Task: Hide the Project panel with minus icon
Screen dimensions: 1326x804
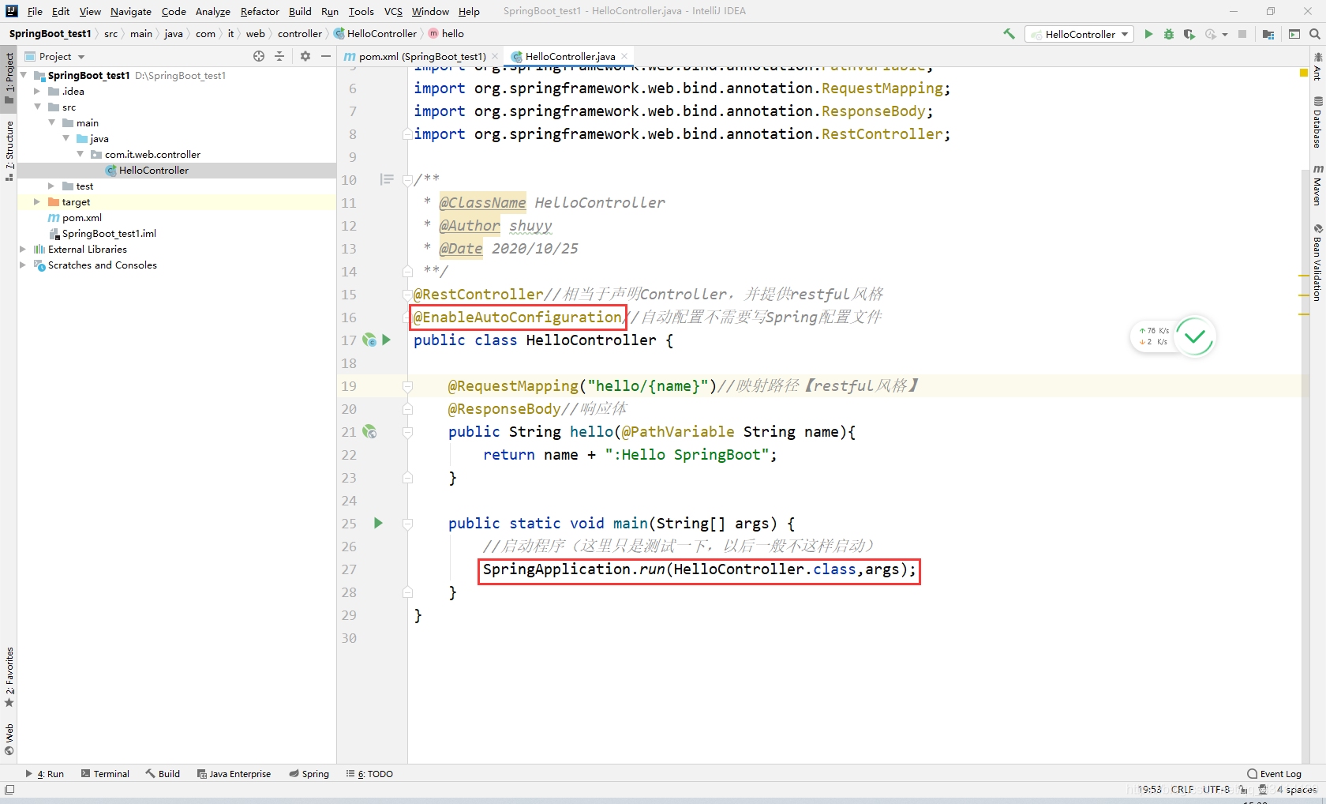Action: [x=326, y=56]
